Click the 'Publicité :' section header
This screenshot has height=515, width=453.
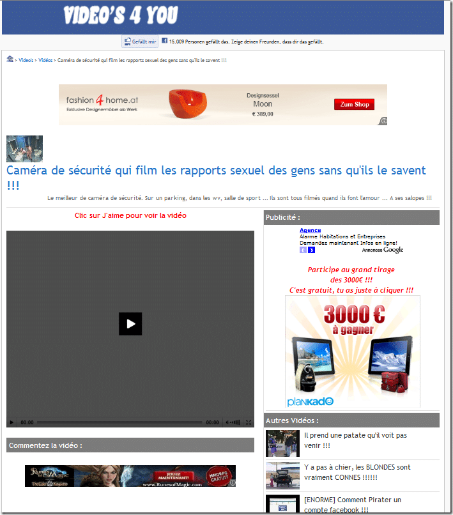point(351,217)
